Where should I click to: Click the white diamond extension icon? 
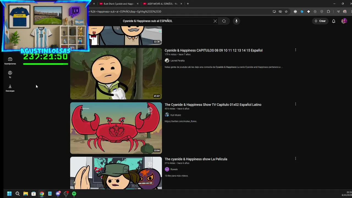coord(309,12)
